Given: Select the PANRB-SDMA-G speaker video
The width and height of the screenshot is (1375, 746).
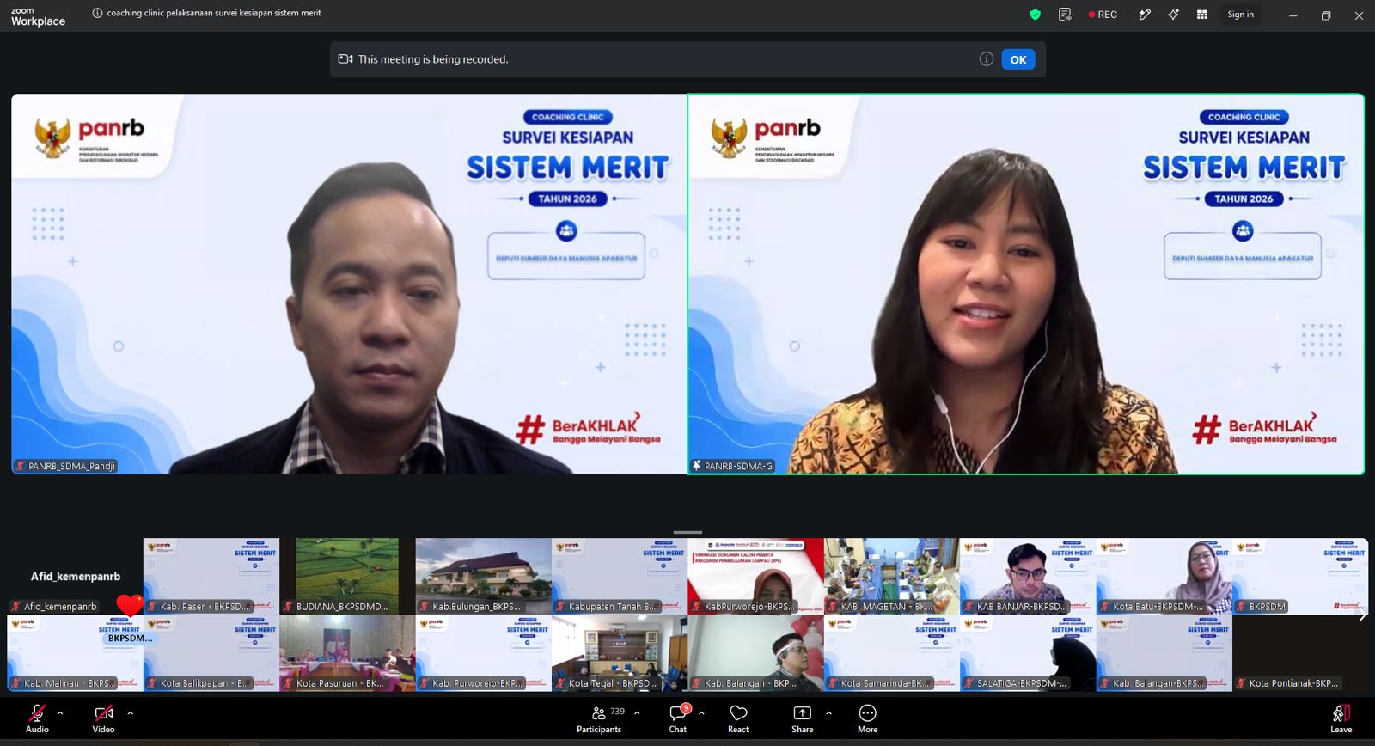Looking at the screenshot, I should click(x=1026, y=284).
